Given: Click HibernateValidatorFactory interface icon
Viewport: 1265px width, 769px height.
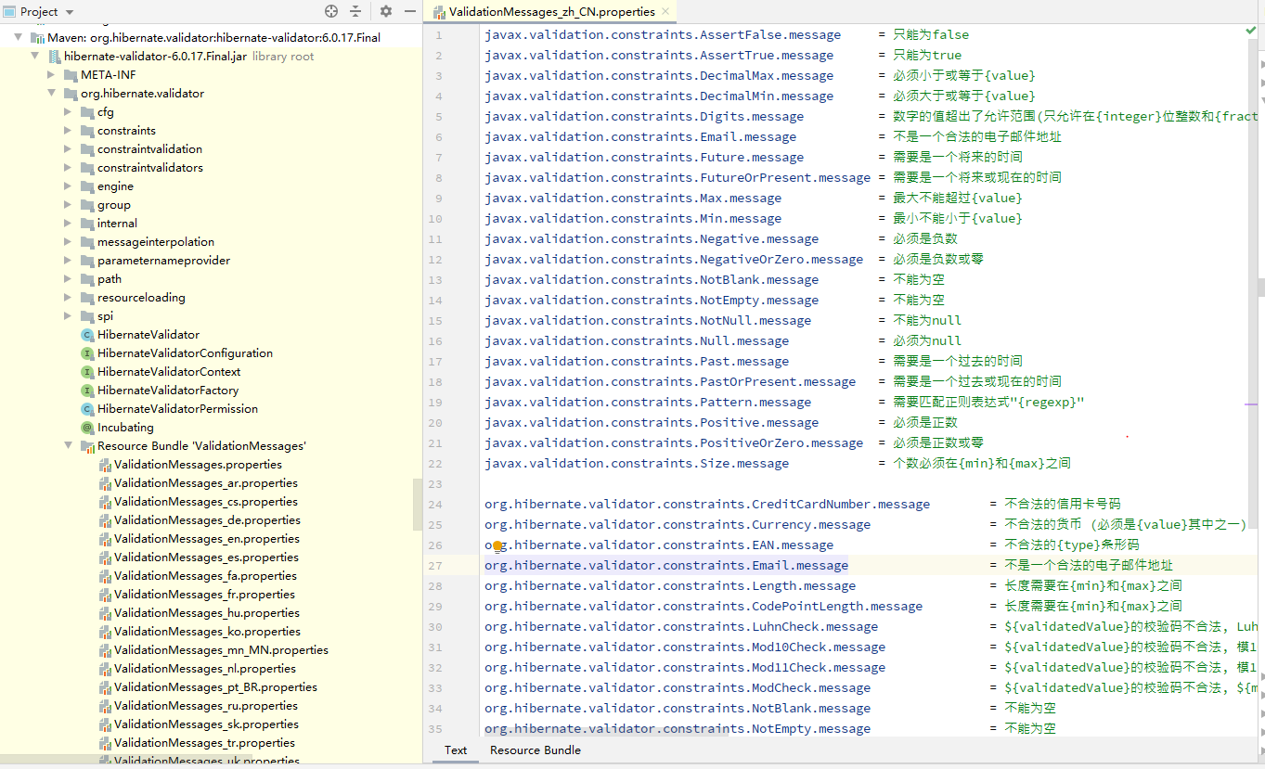Looking at the screenshot, I should pyautogui.click(x=87, y=391).
